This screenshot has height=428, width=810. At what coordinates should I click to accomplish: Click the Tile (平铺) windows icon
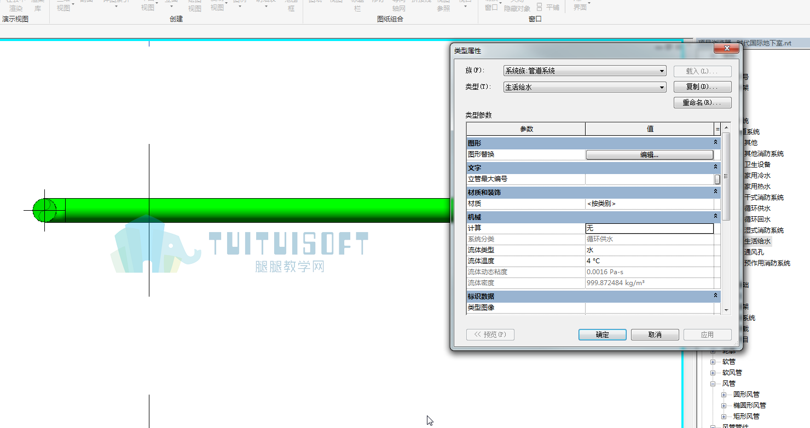(547, 7)
